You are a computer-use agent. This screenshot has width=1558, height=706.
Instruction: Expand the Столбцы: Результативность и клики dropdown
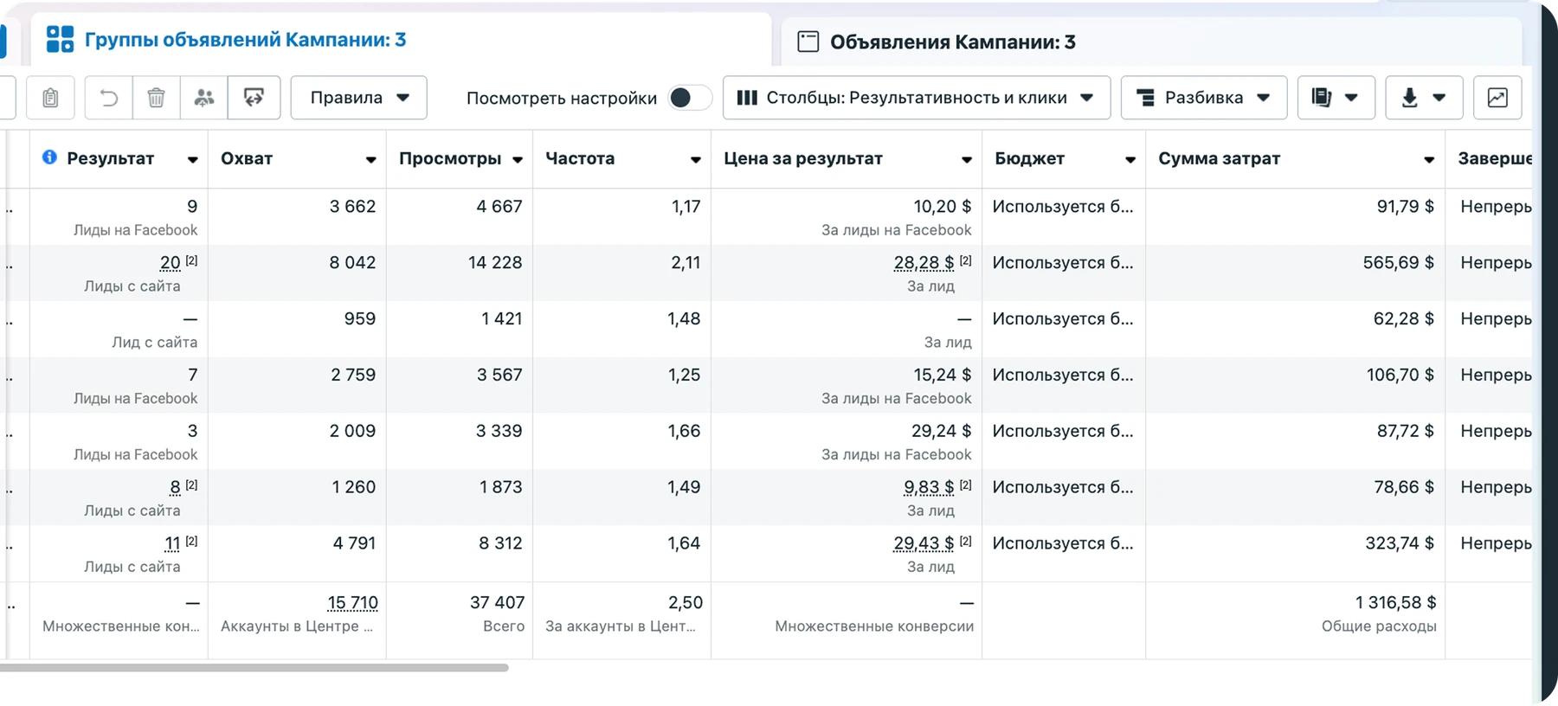tap(917, 98)
